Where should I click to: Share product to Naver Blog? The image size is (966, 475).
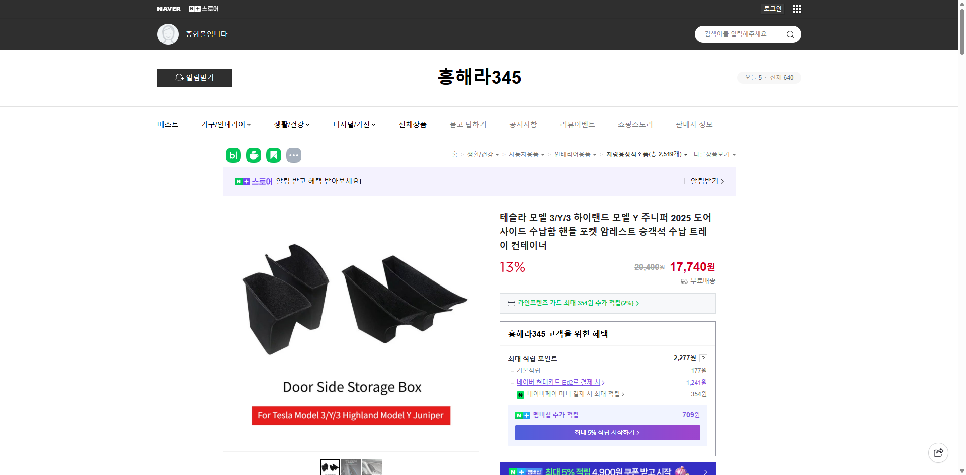click(x=233, y=155)
